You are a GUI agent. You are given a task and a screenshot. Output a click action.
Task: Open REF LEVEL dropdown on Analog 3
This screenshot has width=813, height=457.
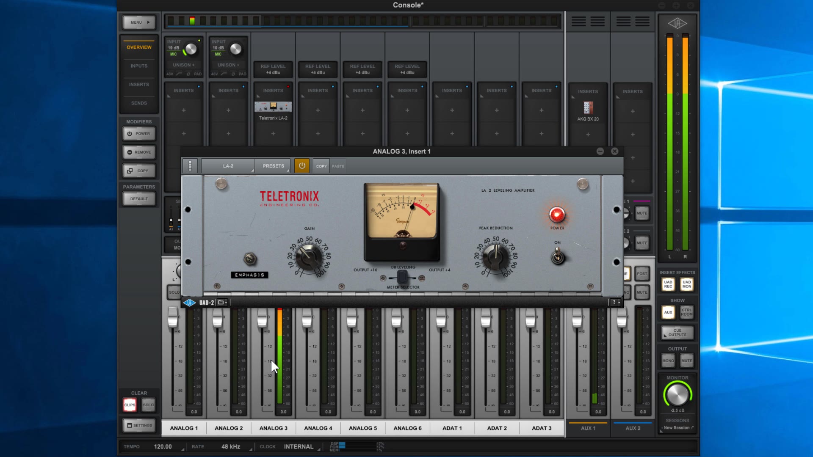click(x=273, y=69)
